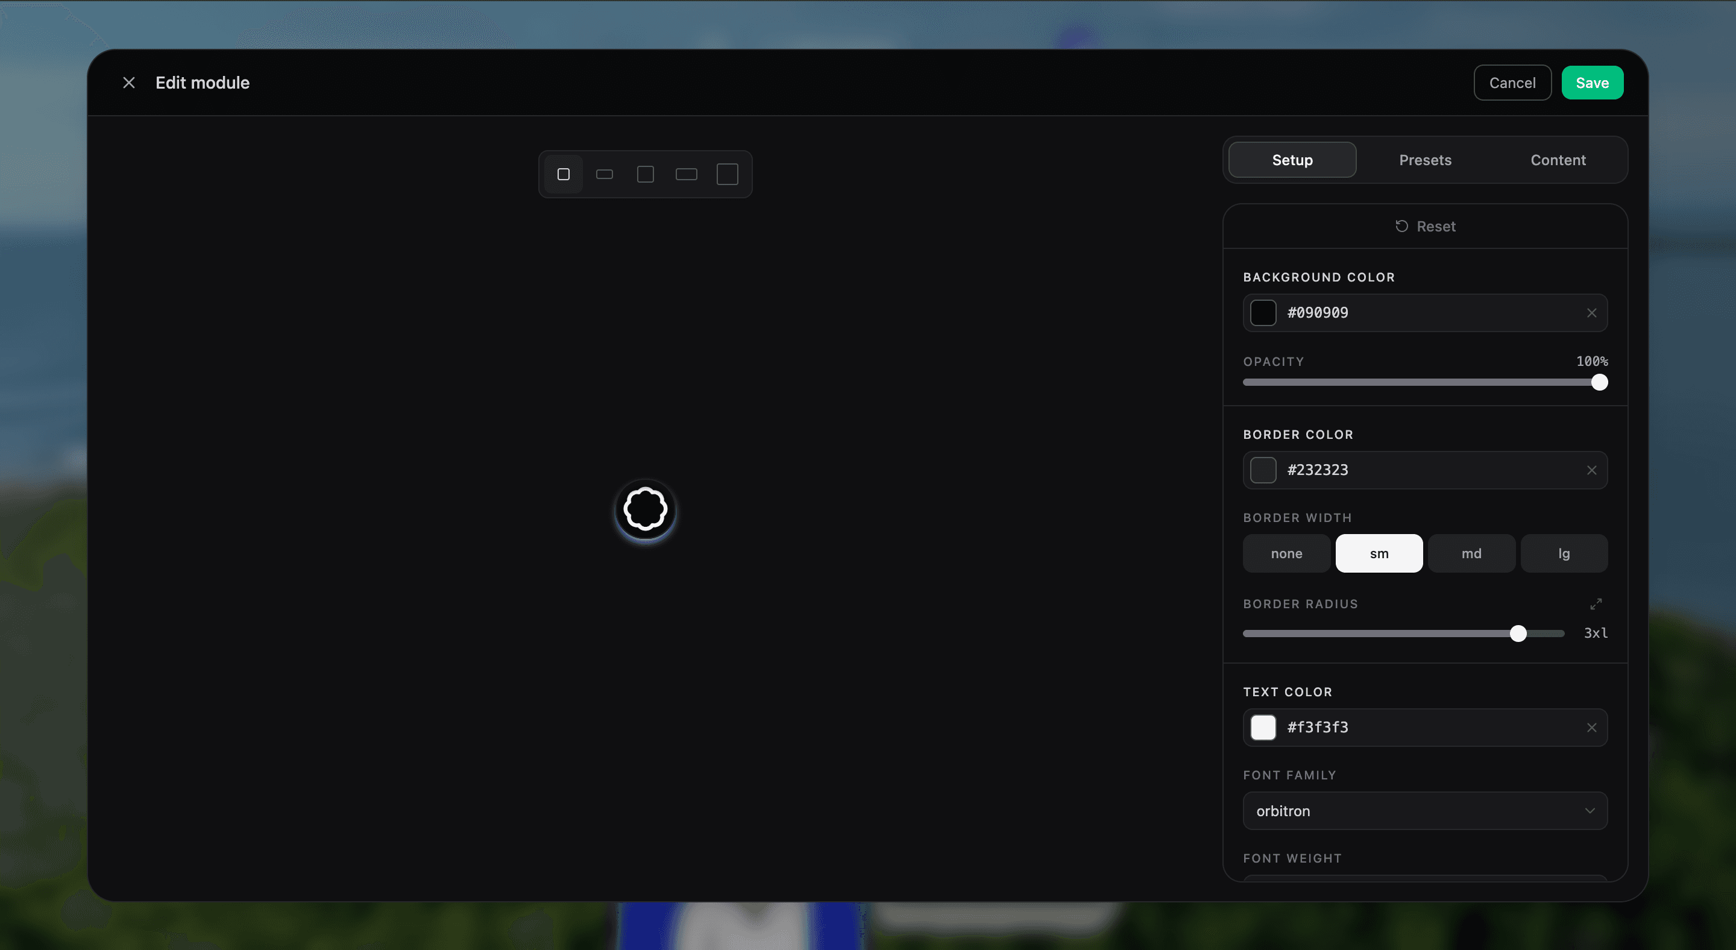Open the Font Family dropdown

[x=1424, y=811]
